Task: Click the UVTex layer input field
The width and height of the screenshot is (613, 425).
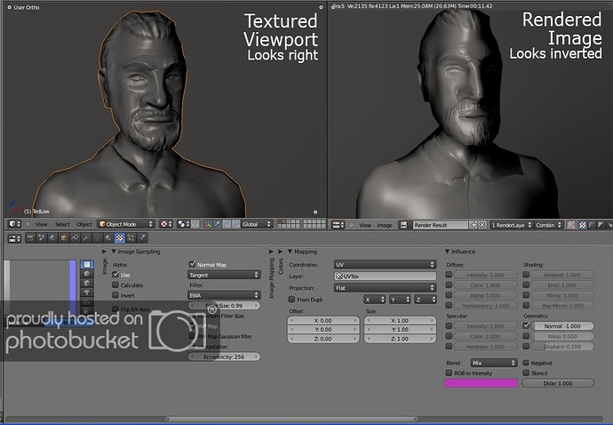Action: (385, 277)
